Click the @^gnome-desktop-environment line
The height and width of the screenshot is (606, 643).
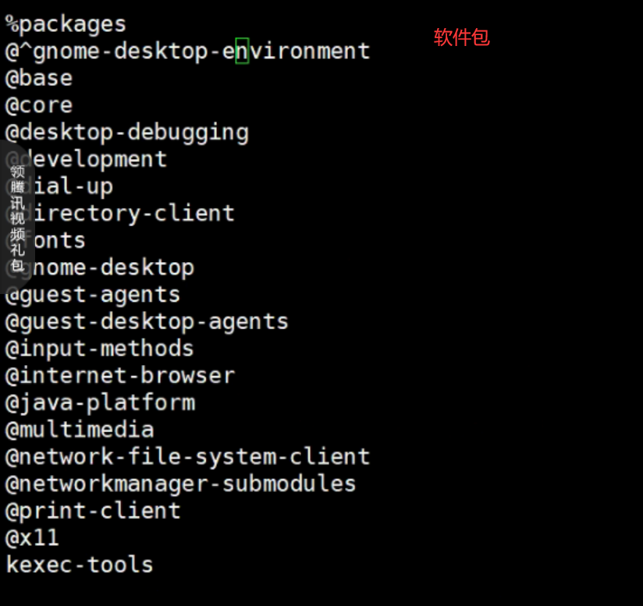point(187,51)
